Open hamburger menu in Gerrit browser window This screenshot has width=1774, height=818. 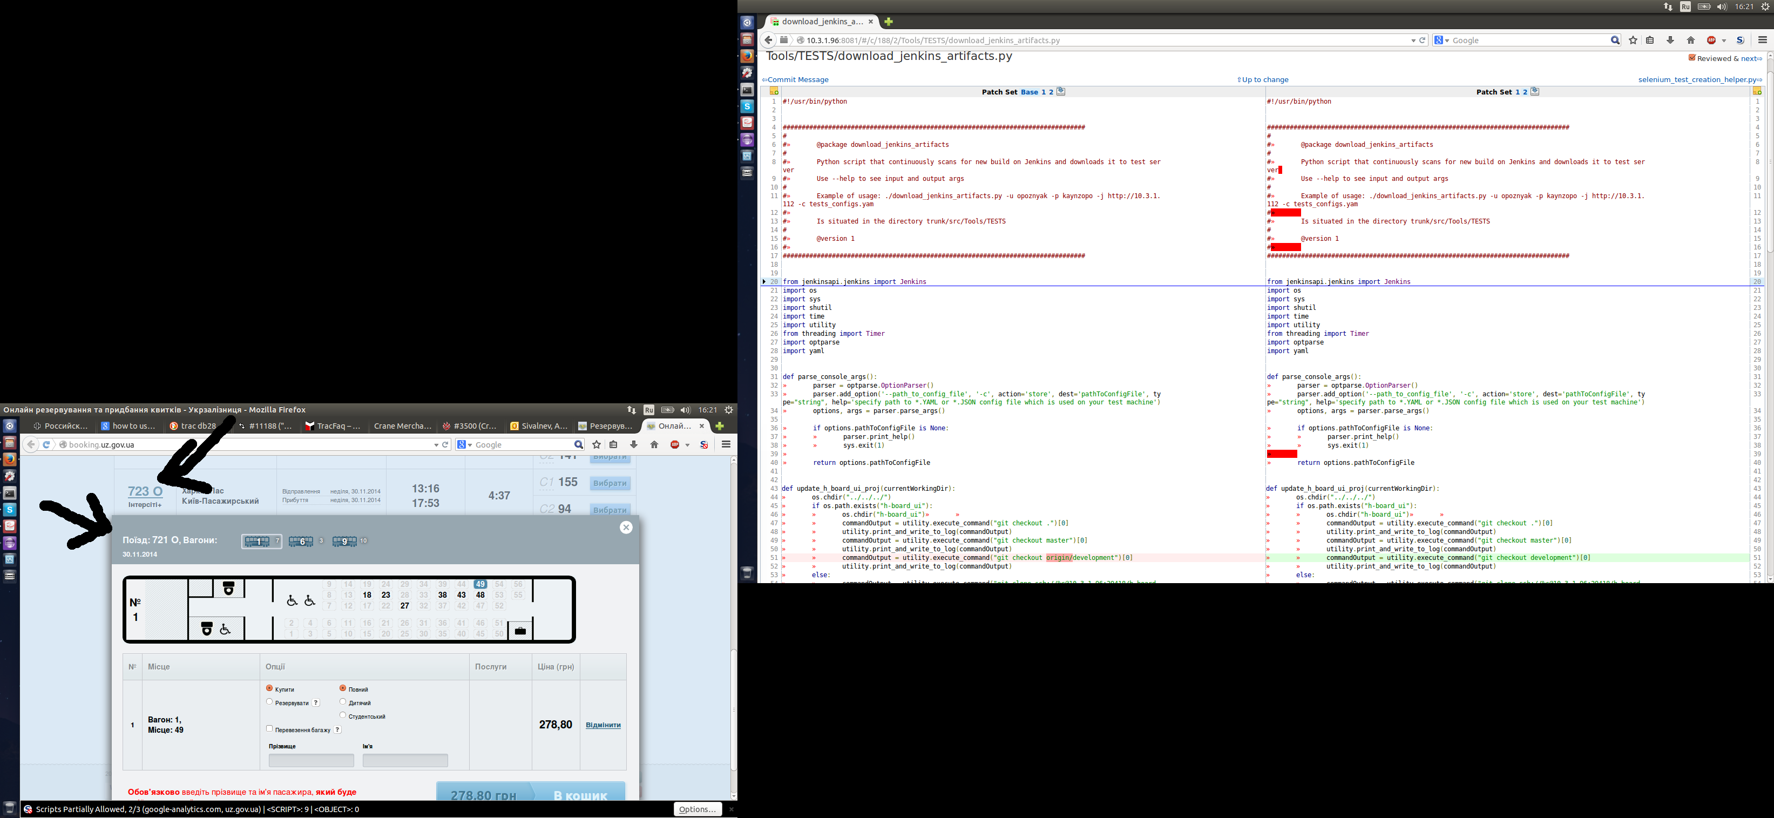click(x=1762, y=40)
